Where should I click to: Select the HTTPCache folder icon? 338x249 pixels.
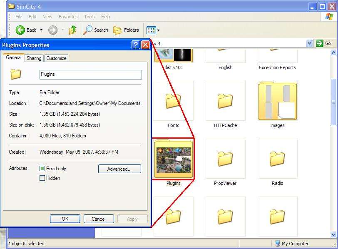coord(226,101)
